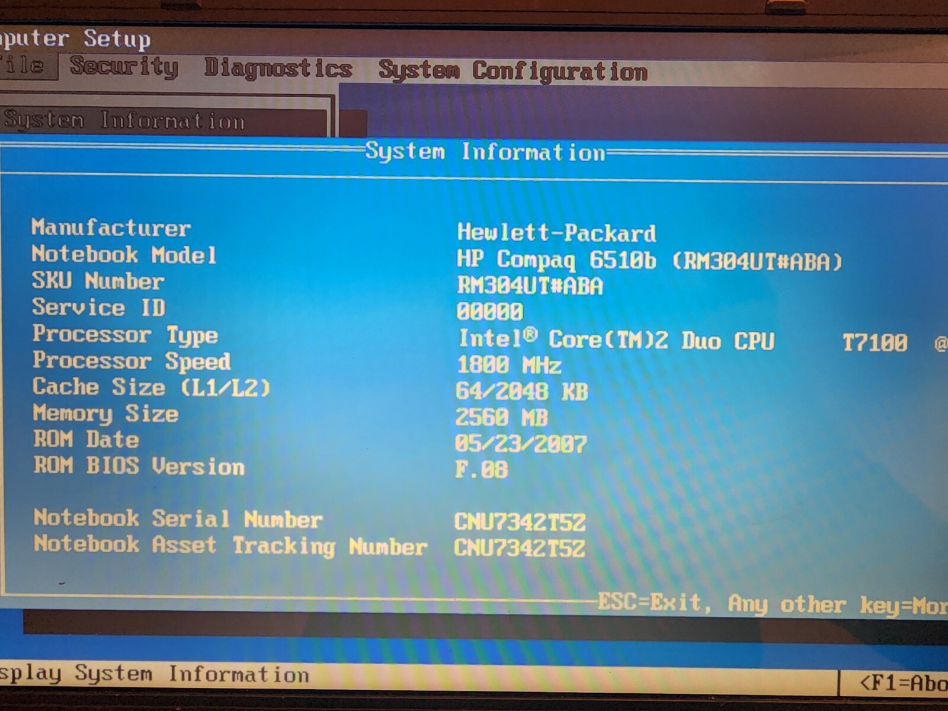The image size is (948, 711).
Task: Click the Service ID label
Action: 98,307
